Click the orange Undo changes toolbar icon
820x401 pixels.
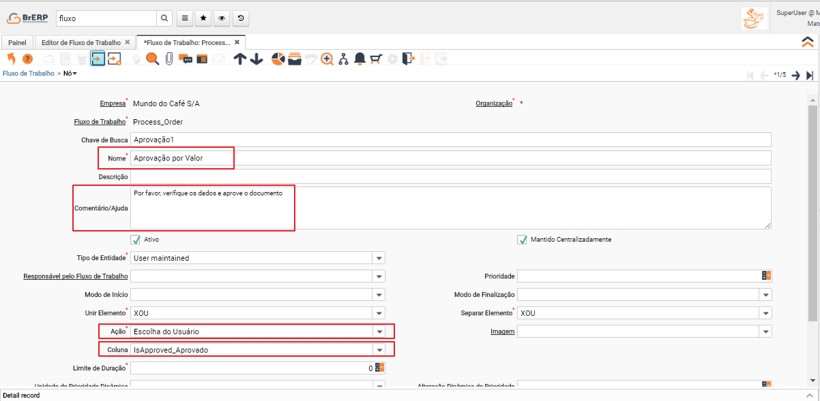point(11,59)
